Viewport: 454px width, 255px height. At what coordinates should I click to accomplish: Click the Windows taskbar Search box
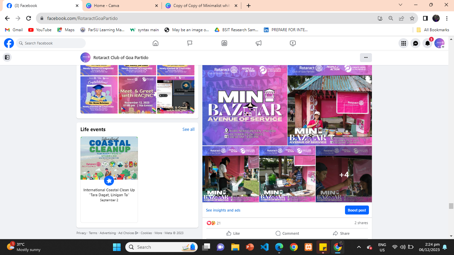tap(162, 247)
